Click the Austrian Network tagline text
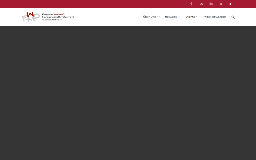Image resolution: width=256 pixels, height=160 pixels. (x=52, y=20)
